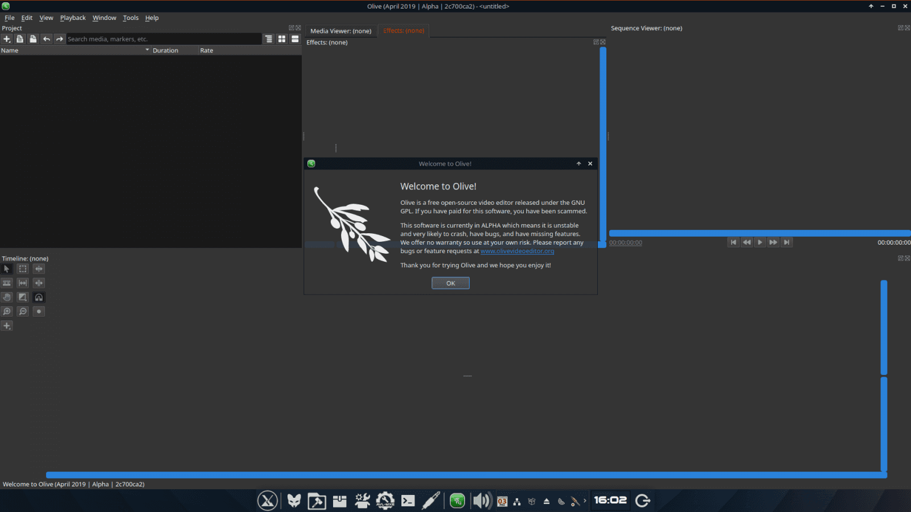Click the Name column sort arrow
The width and height of the screenshot is (911, 512).
[147, 50]
